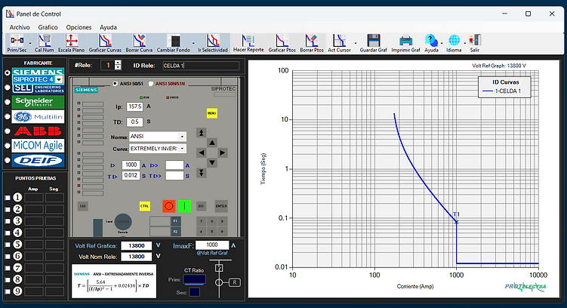Open the Opciones menu
Viewport: 567px width, 308px height.
[79, 27]
